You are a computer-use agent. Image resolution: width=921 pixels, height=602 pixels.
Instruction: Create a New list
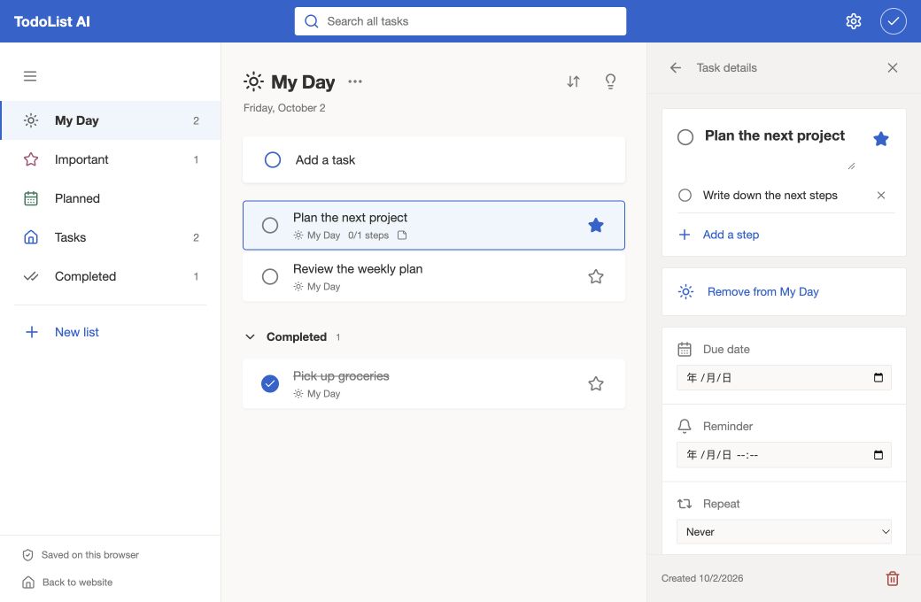tap(76, 332)
